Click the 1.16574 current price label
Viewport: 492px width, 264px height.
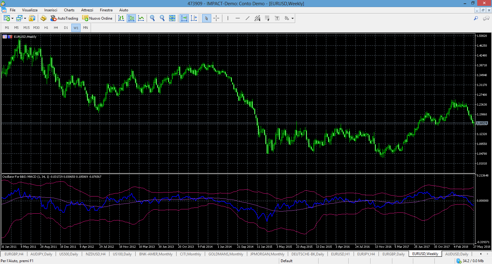pyautogui.click(x=482, y=123)
